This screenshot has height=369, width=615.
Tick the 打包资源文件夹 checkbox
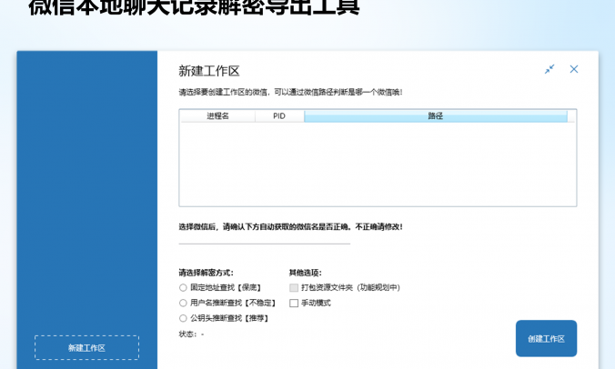pyautogui.click(x=294, y=287)
